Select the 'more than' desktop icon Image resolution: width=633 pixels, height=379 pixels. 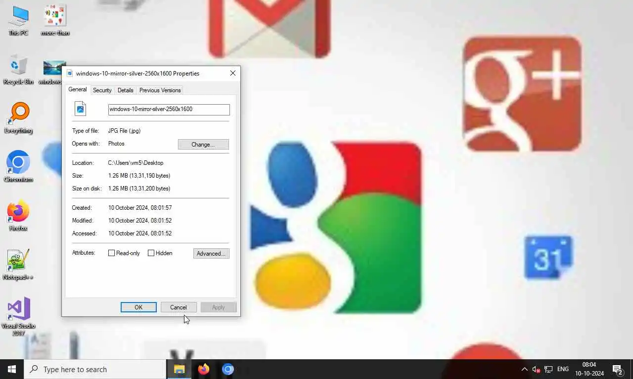pos(55,20)
